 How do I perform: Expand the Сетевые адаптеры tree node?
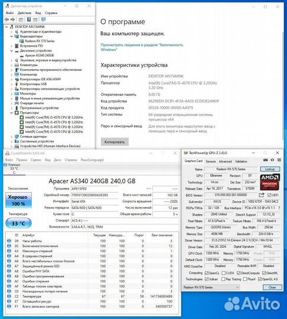12,136
